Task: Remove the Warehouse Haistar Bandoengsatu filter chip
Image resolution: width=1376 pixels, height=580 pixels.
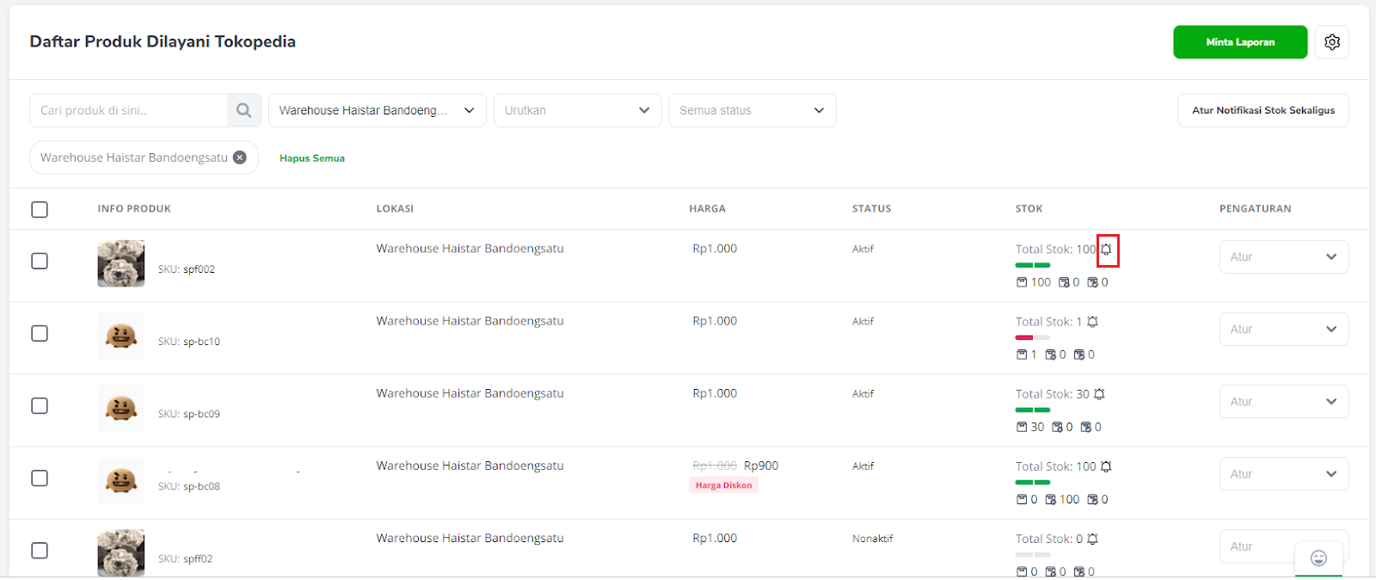Action: pyautogui.click(x=240, y=157)
